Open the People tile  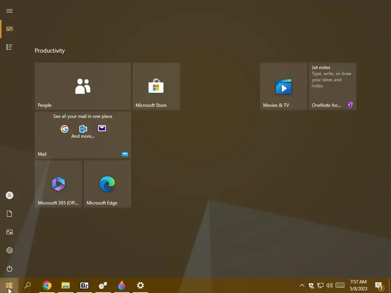coord(83,86)
